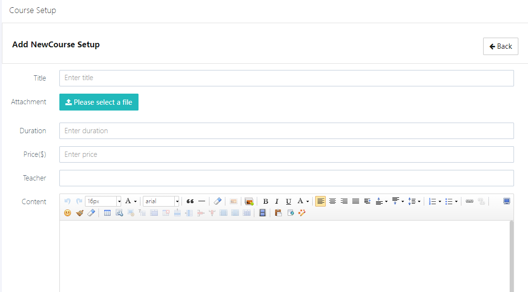Open the arial font family dropdown
The width and height of the screenshot is (528, 292).
coord(177,201)
